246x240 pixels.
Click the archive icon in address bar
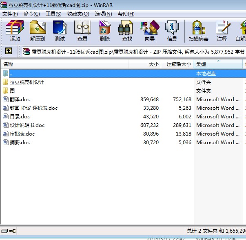(27, 52)
